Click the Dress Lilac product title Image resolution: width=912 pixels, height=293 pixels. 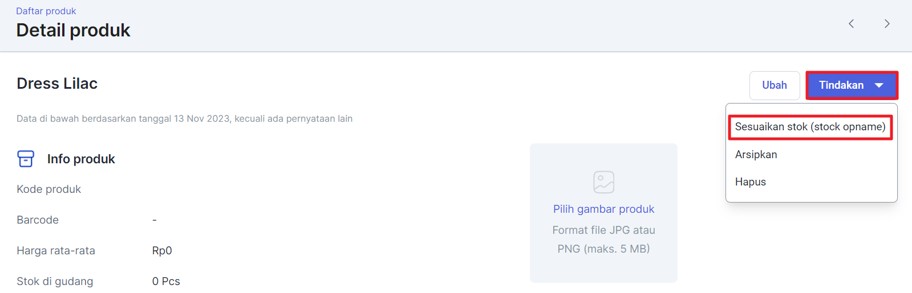[57, 84]
